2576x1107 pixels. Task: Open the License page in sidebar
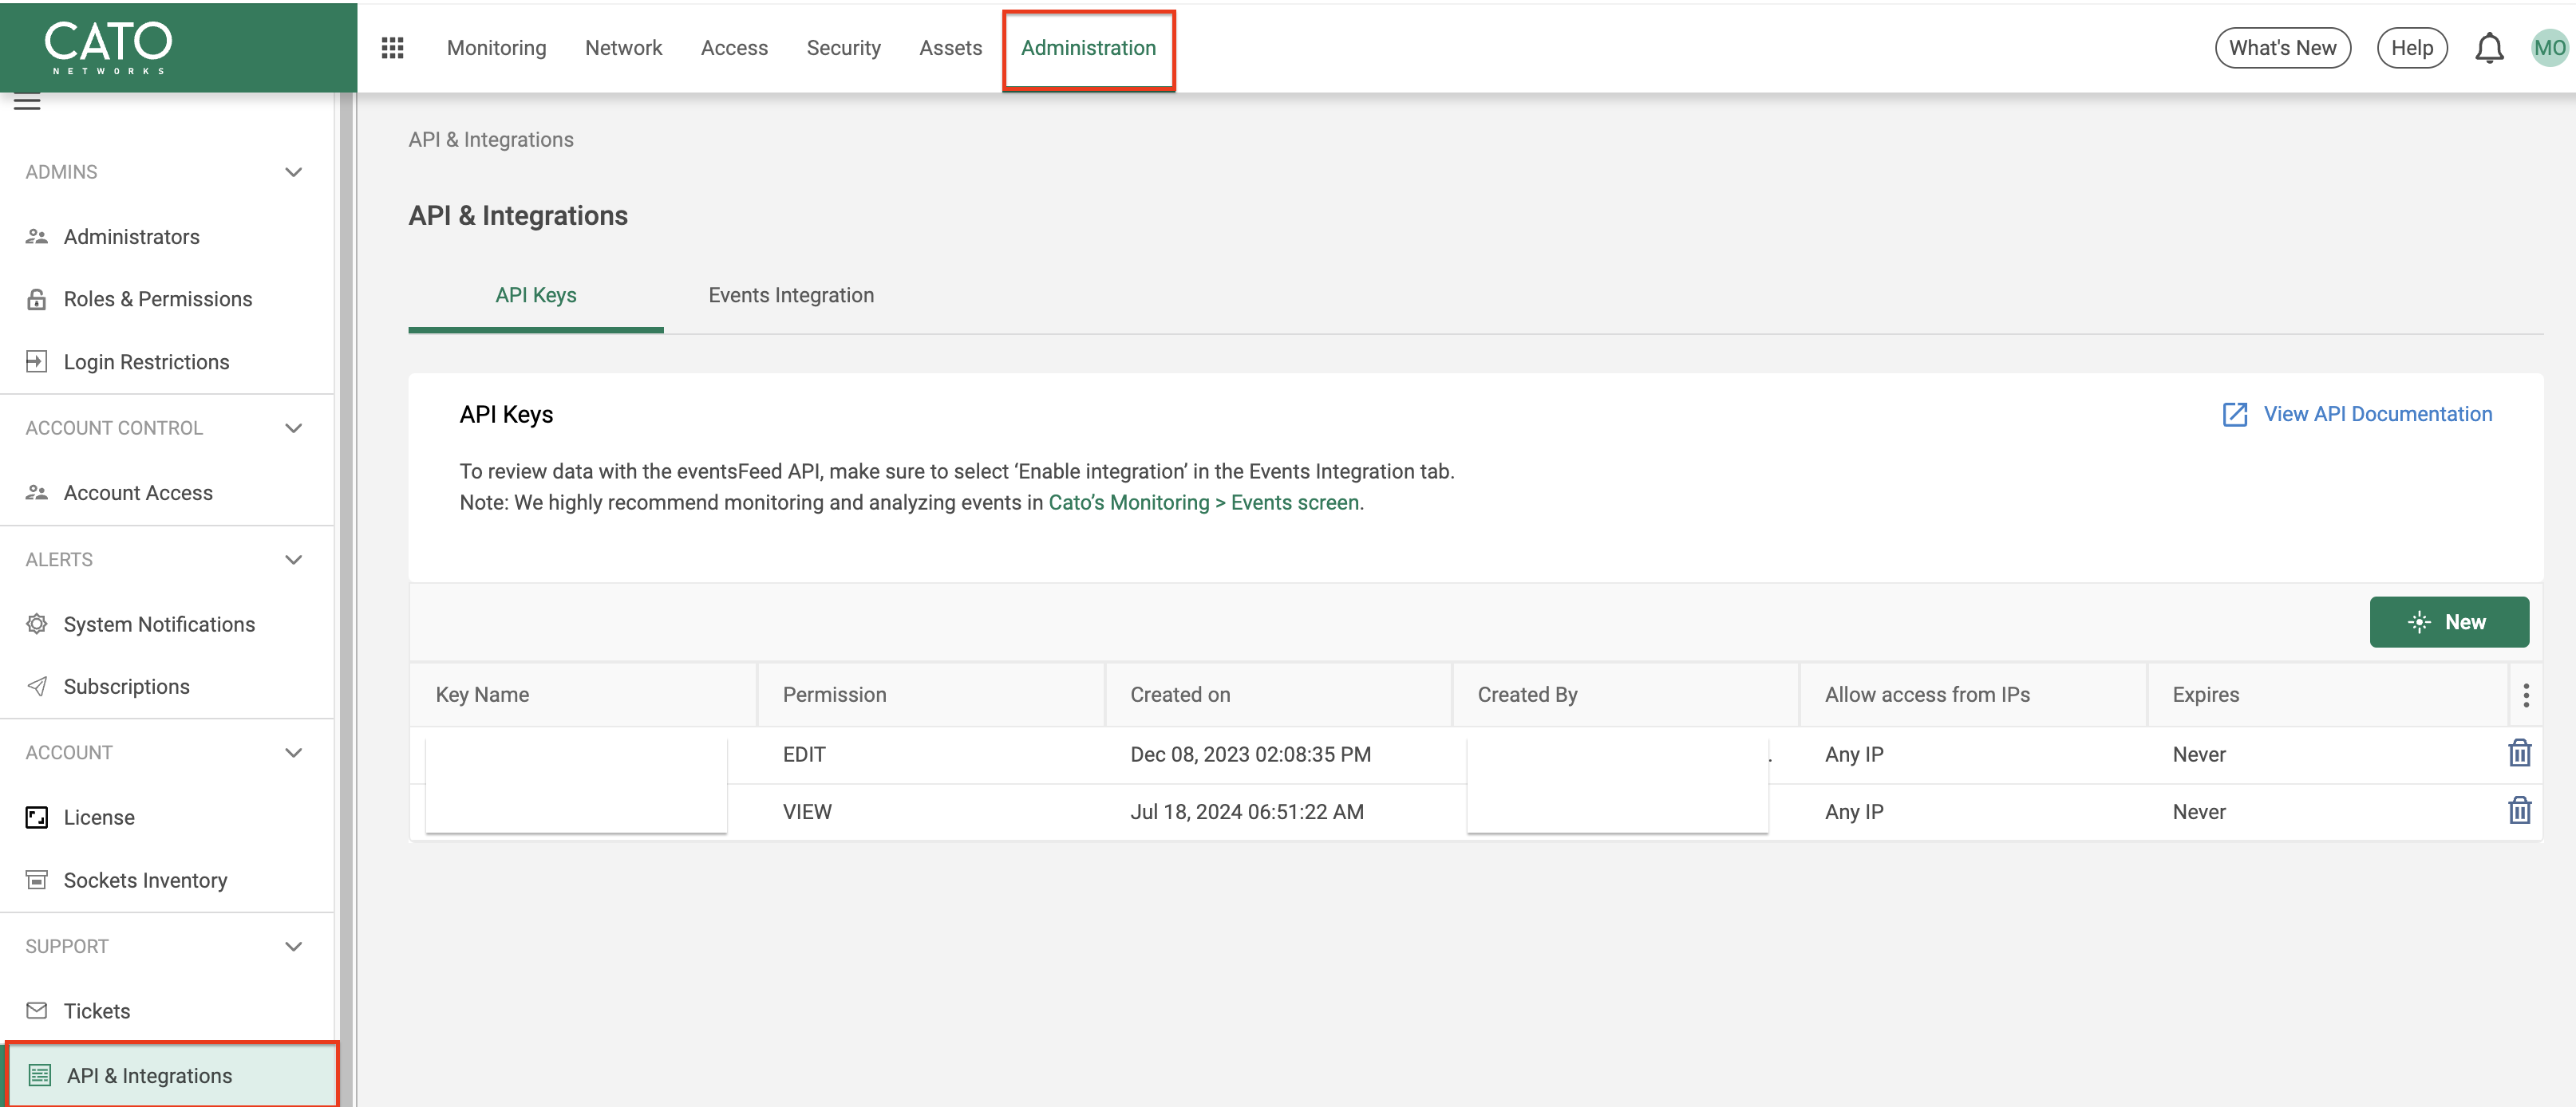click(98, 816)
